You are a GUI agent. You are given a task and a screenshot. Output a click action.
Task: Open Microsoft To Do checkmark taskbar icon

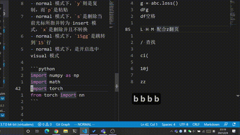point(94,131)
